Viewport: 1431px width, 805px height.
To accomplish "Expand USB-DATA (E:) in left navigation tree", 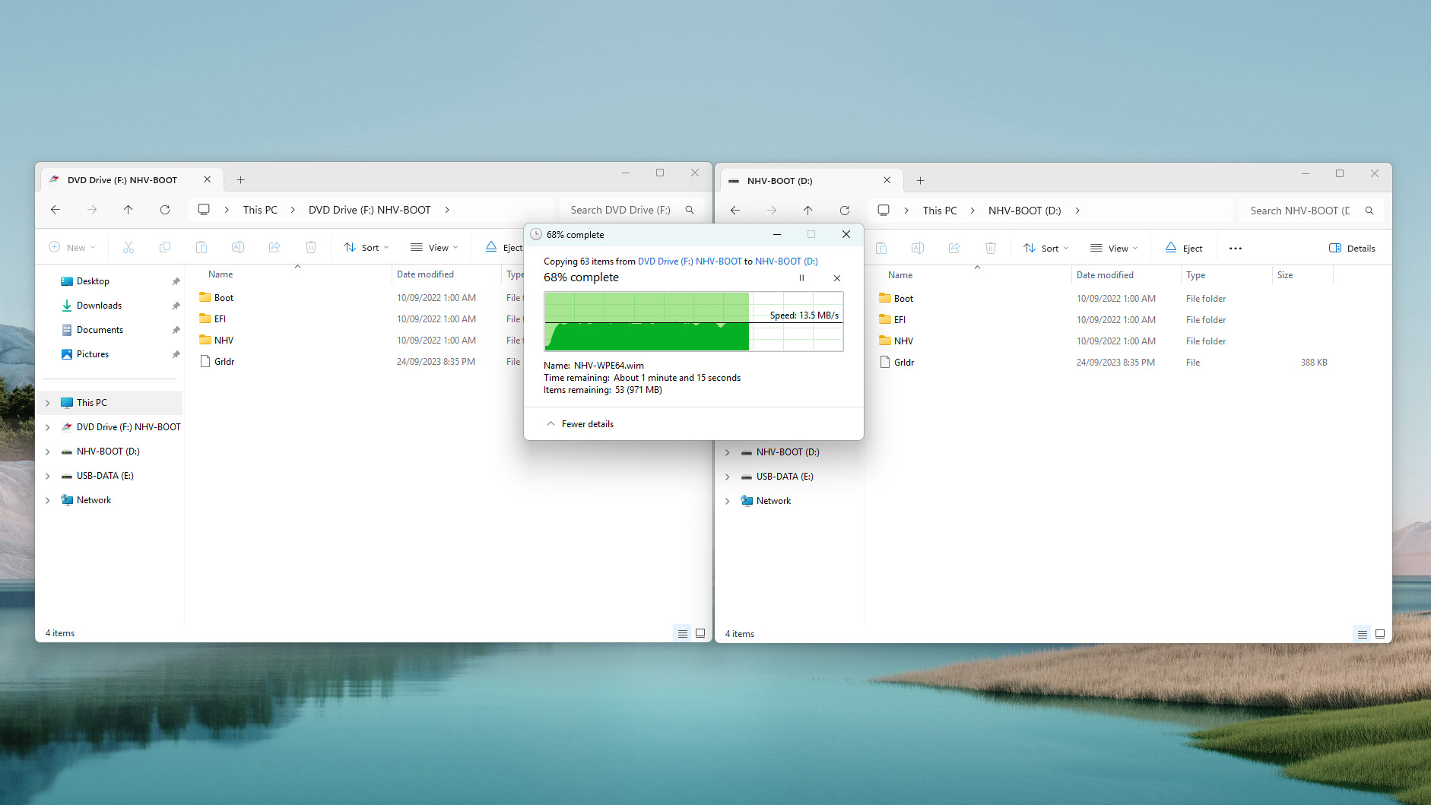I will point(48,476).
